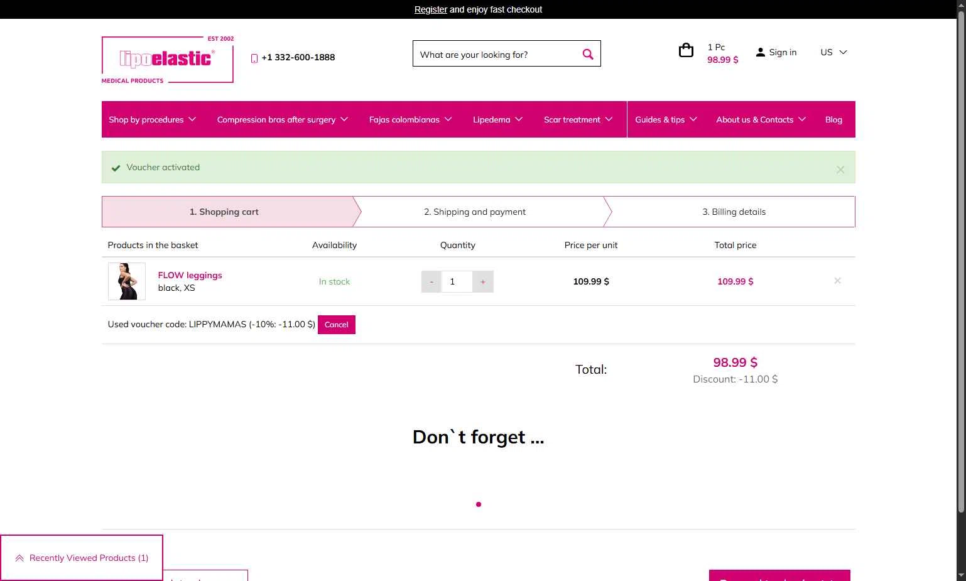Expand the Lipedema menu
Screen dimensions: 966x581
click(x=497, y=119)
